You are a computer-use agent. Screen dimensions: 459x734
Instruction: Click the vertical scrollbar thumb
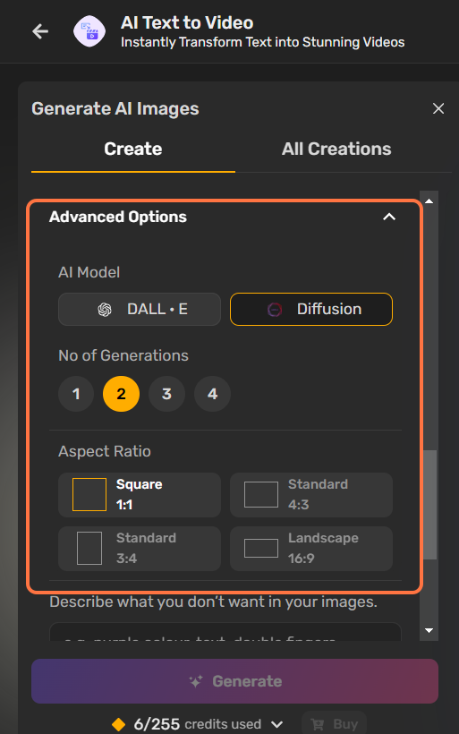click(430, 505)
